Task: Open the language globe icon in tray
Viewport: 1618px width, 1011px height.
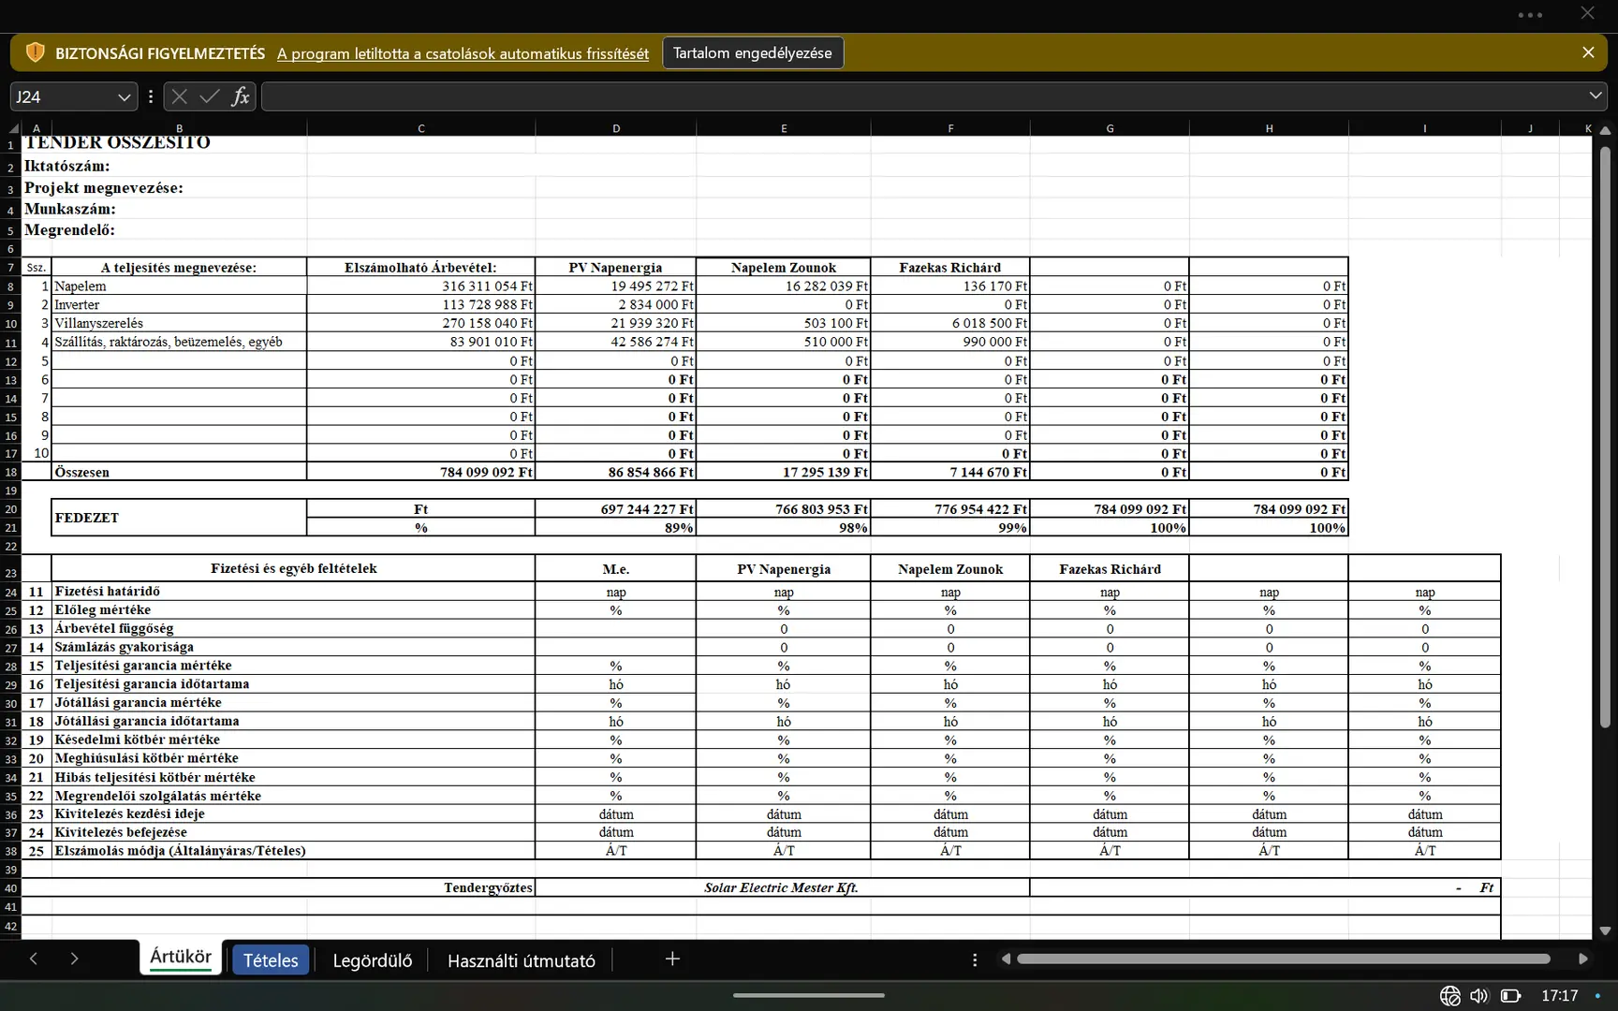Action: point(1449,996)
